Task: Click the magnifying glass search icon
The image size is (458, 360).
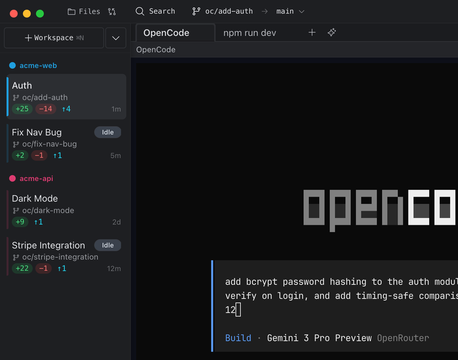Action: click(x=140, y=11)
